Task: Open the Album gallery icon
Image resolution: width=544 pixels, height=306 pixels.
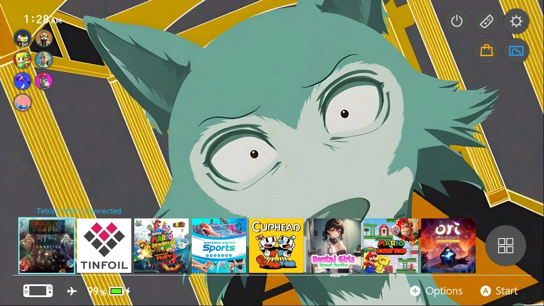Action: [516, 51]
